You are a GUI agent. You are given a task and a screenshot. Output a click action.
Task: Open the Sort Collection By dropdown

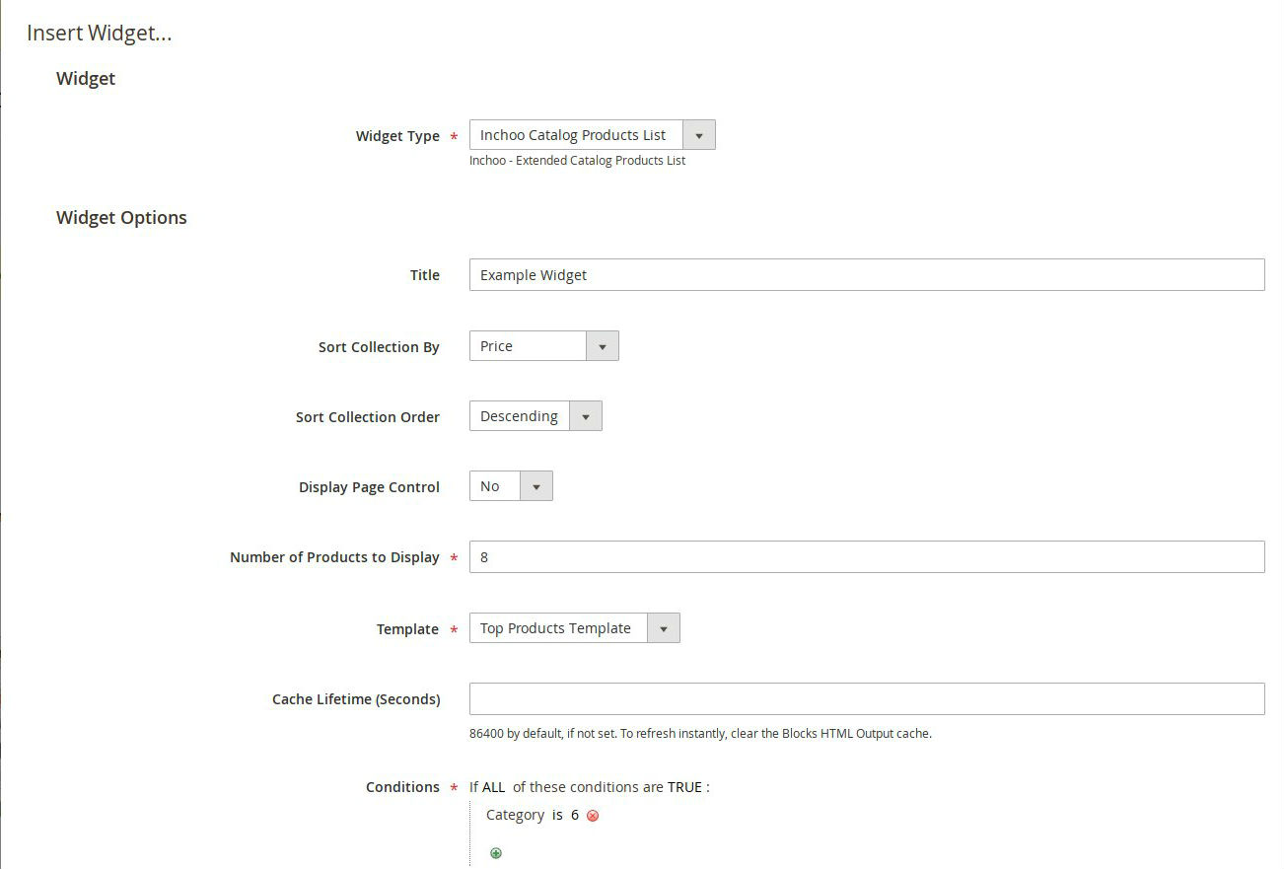click(x=543, y=346)
